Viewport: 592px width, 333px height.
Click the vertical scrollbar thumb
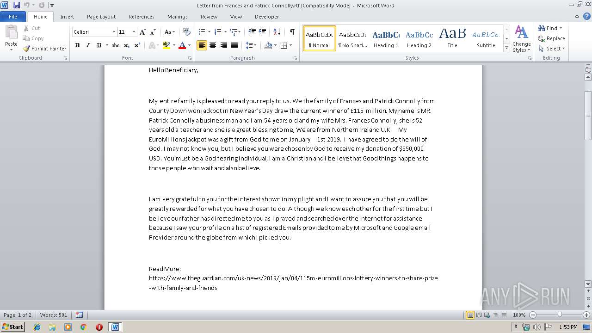point(588,115)
